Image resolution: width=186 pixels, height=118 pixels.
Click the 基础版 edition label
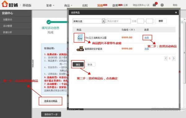(27, 5)
